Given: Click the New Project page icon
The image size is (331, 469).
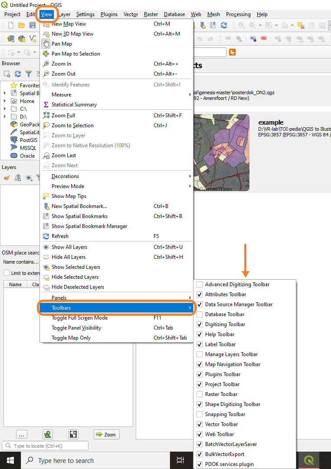Looking at the screenshot, I should pyautogui.click(x=11, y=25).
